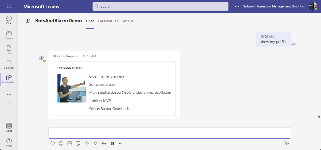Click the BotsAndBlazorDemo app icon in the chat header

[x=28, y=21]
